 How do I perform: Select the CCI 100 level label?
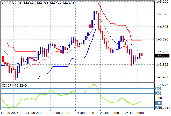158,93
